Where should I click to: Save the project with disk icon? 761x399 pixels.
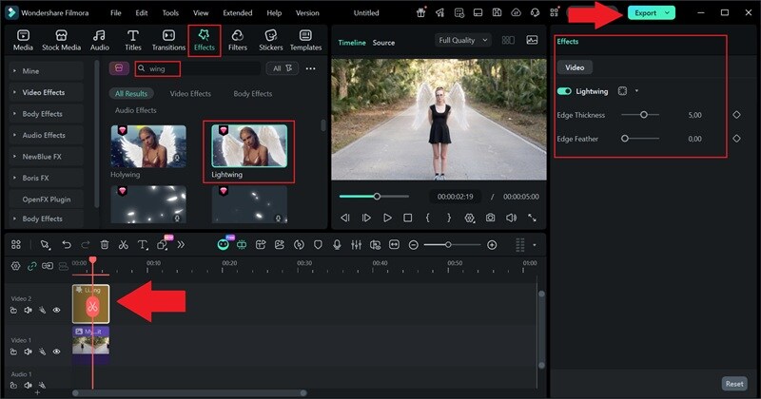[x=497, y=12]
